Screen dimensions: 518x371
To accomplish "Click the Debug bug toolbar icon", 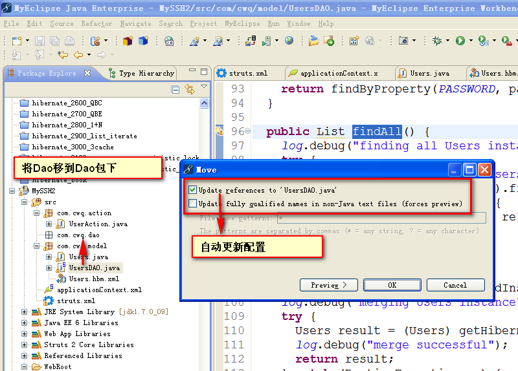I will click(438, 41).
